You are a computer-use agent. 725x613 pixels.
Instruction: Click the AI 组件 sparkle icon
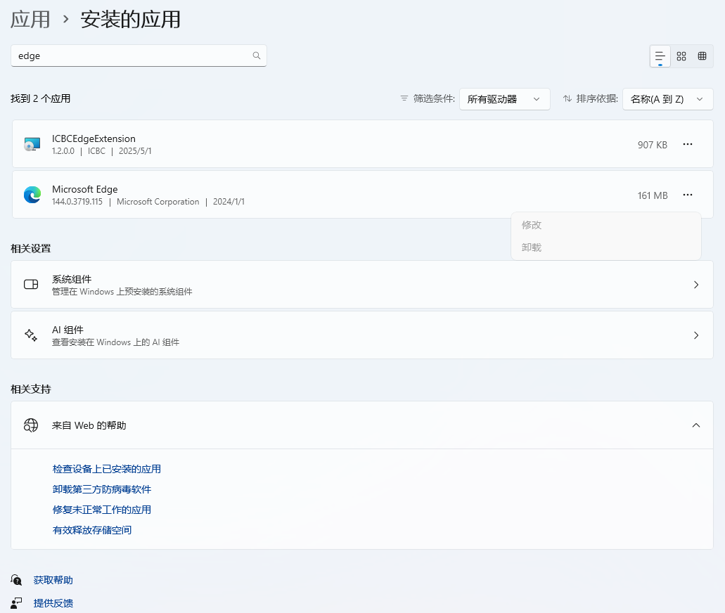pos(31,335)
